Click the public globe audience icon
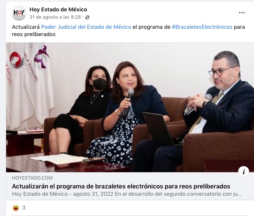Screen dimensions: 254x216 pyautogui.click(x=87, y=17)
